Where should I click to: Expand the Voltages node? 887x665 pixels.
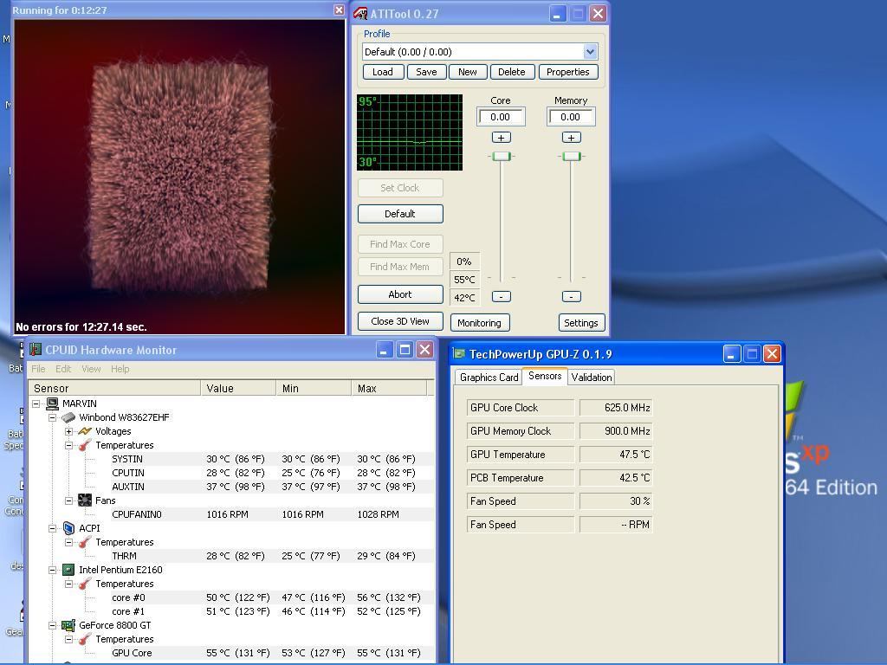click(69, 431)
